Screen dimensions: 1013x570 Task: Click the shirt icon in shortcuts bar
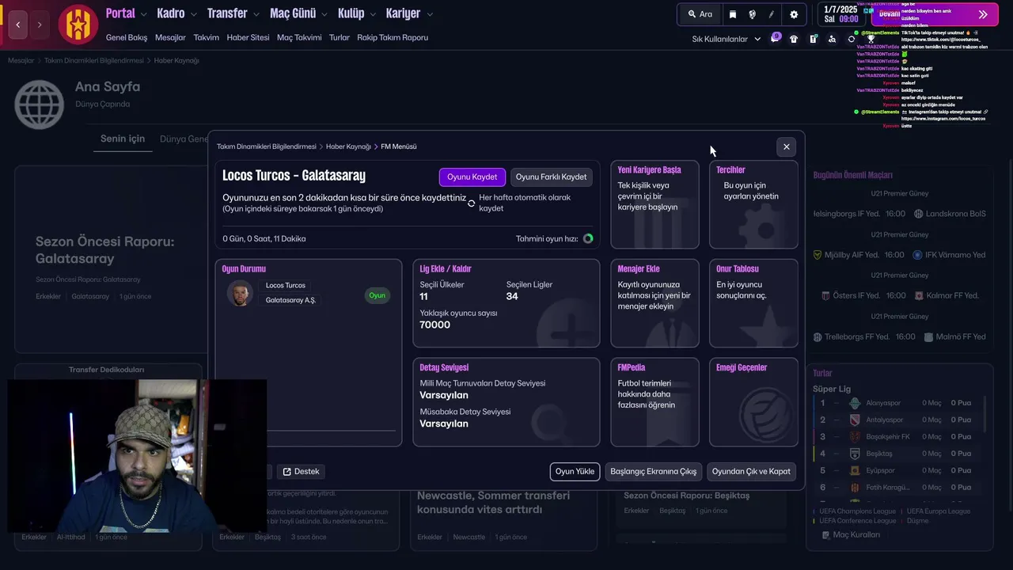794,39
